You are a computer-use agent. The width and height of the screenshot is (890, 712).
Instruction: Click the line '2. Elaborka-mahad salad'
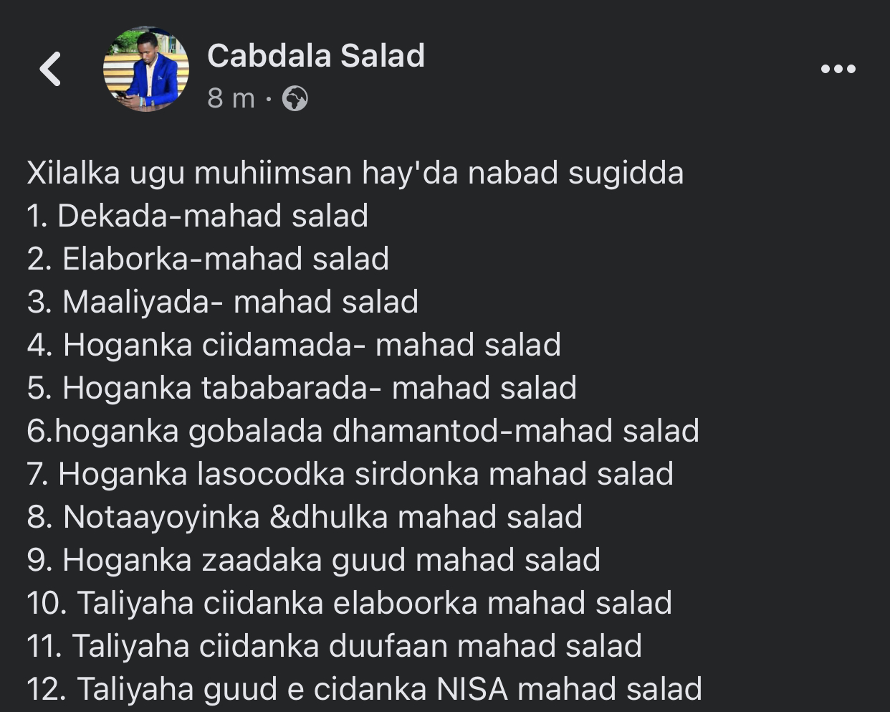coord(208,259)
